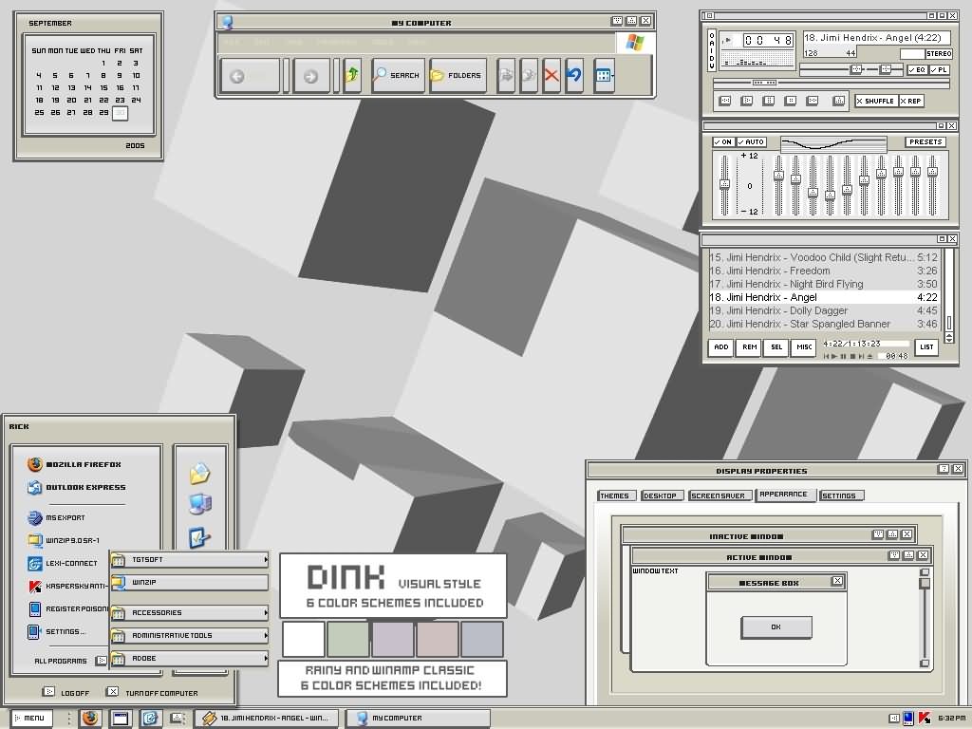Screen dimensions: 972x729
Task: Open the equalizer Presets menu
Action: pyautogui.click(x=925, y=142)
